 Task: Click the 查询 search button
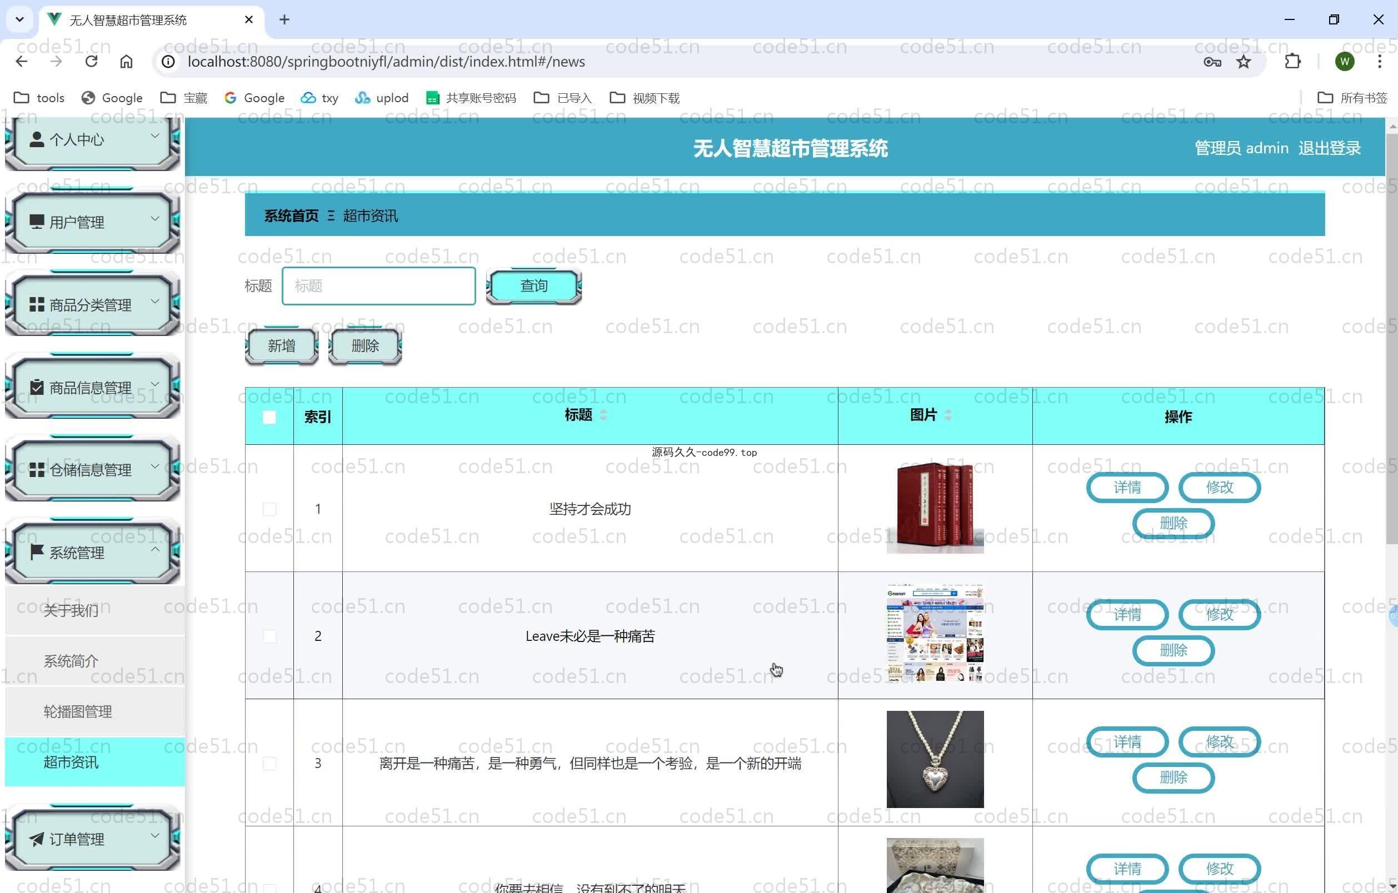(533, 285)
